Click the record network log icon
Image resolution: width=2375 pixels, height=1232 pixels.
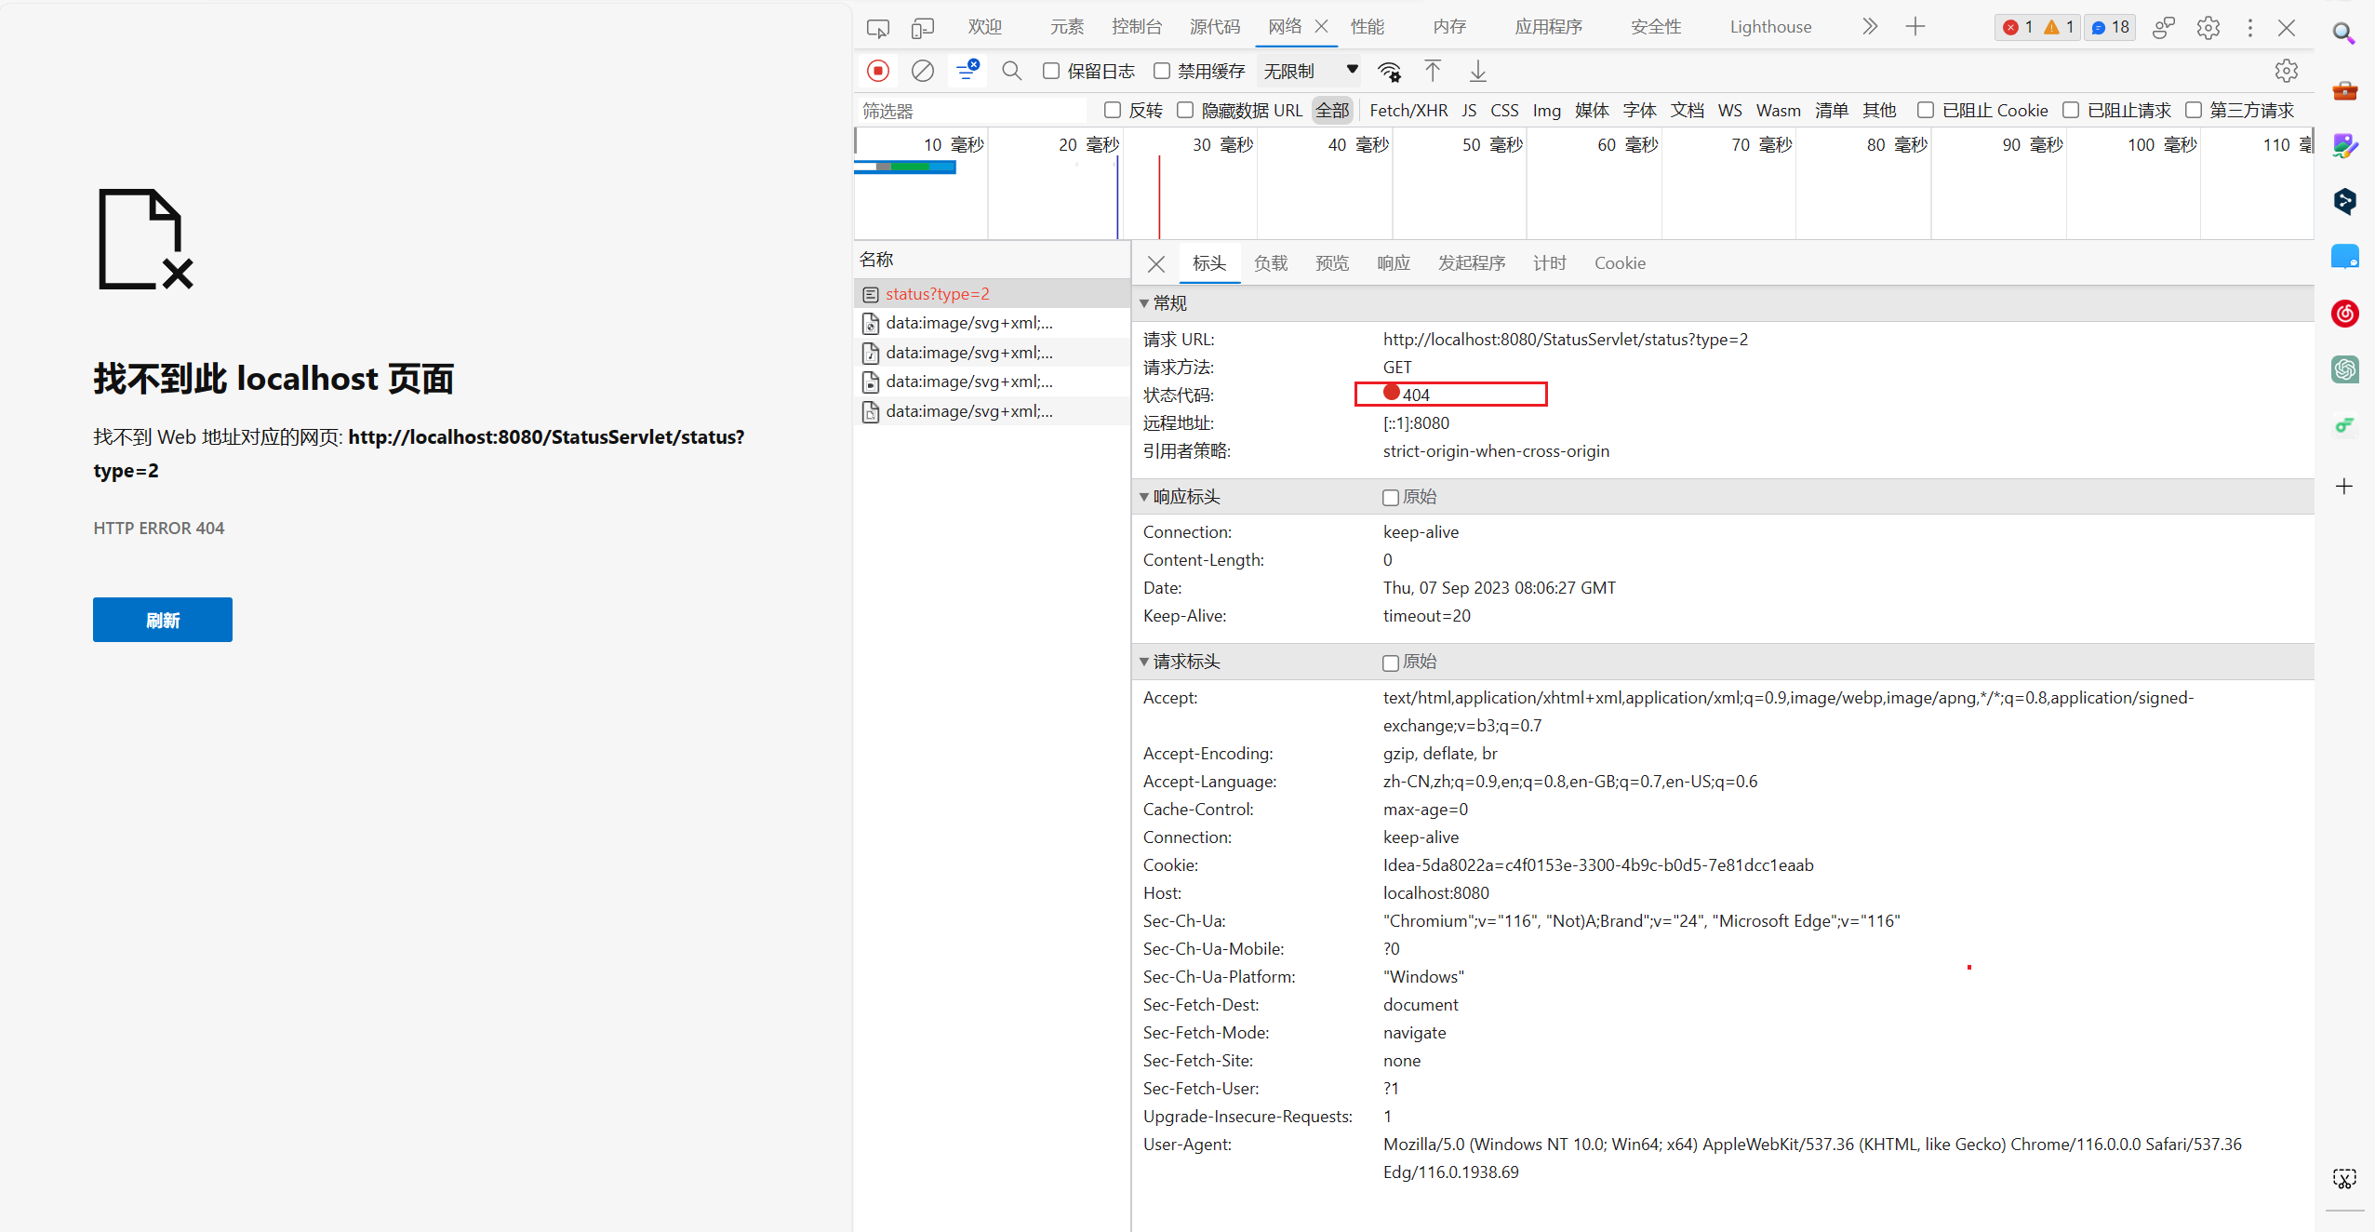click(x=877, y=71)
